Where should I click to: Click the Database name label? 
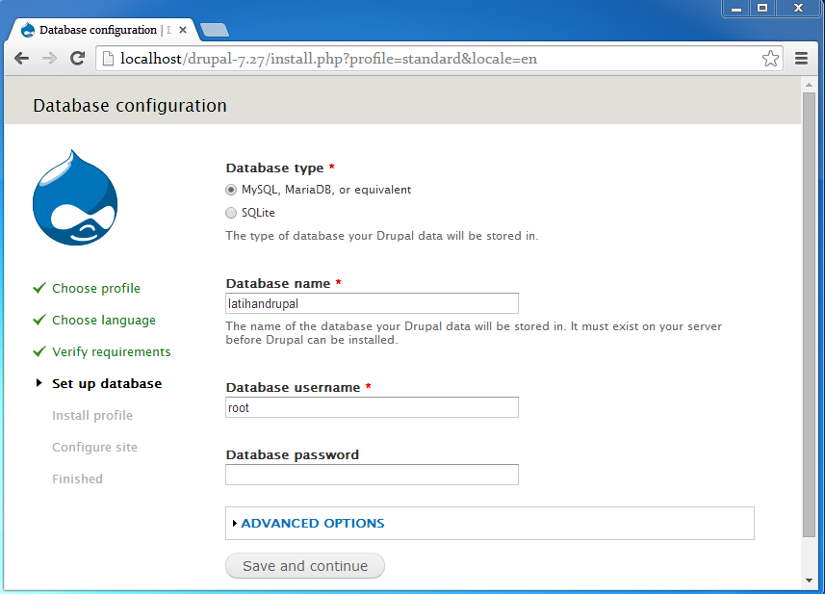click(x=278, y=283)
